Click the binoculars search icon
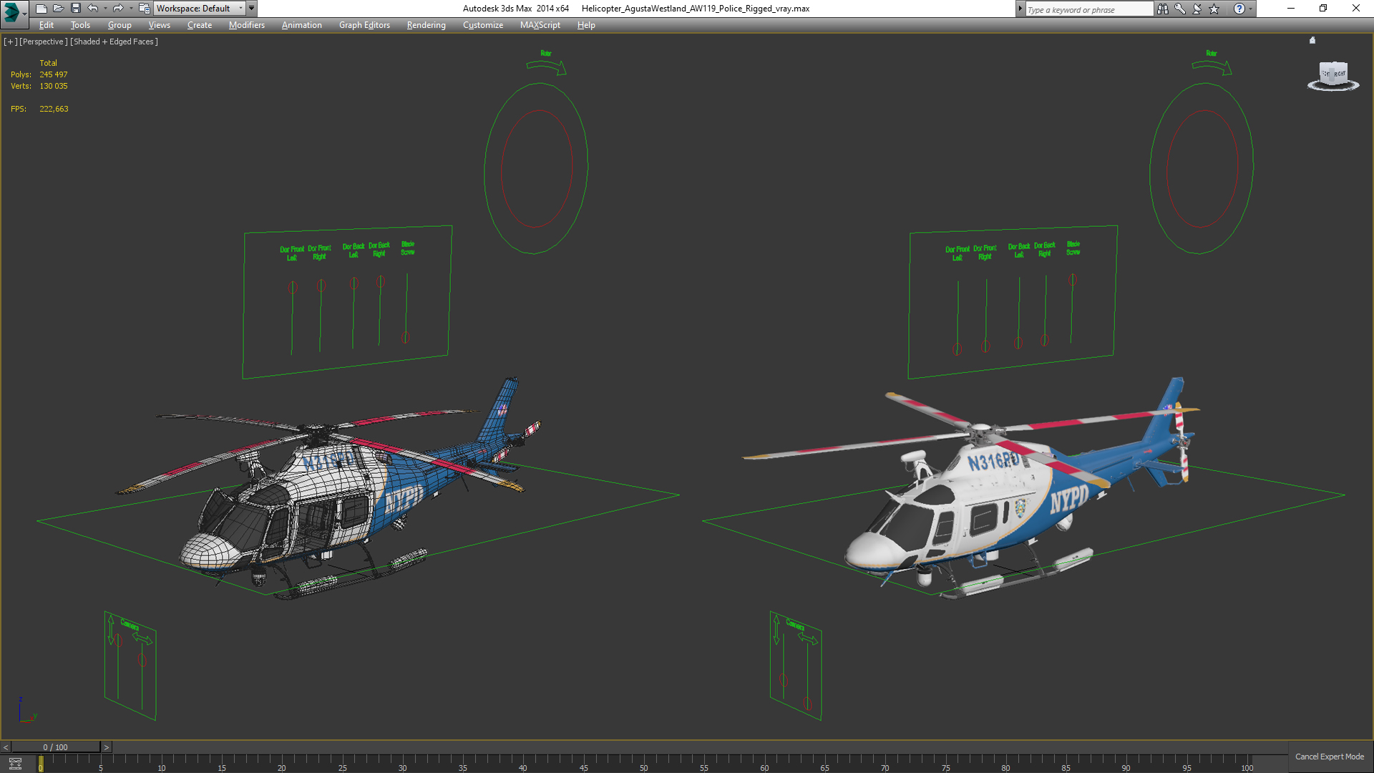 click(x=1163, y=9)
